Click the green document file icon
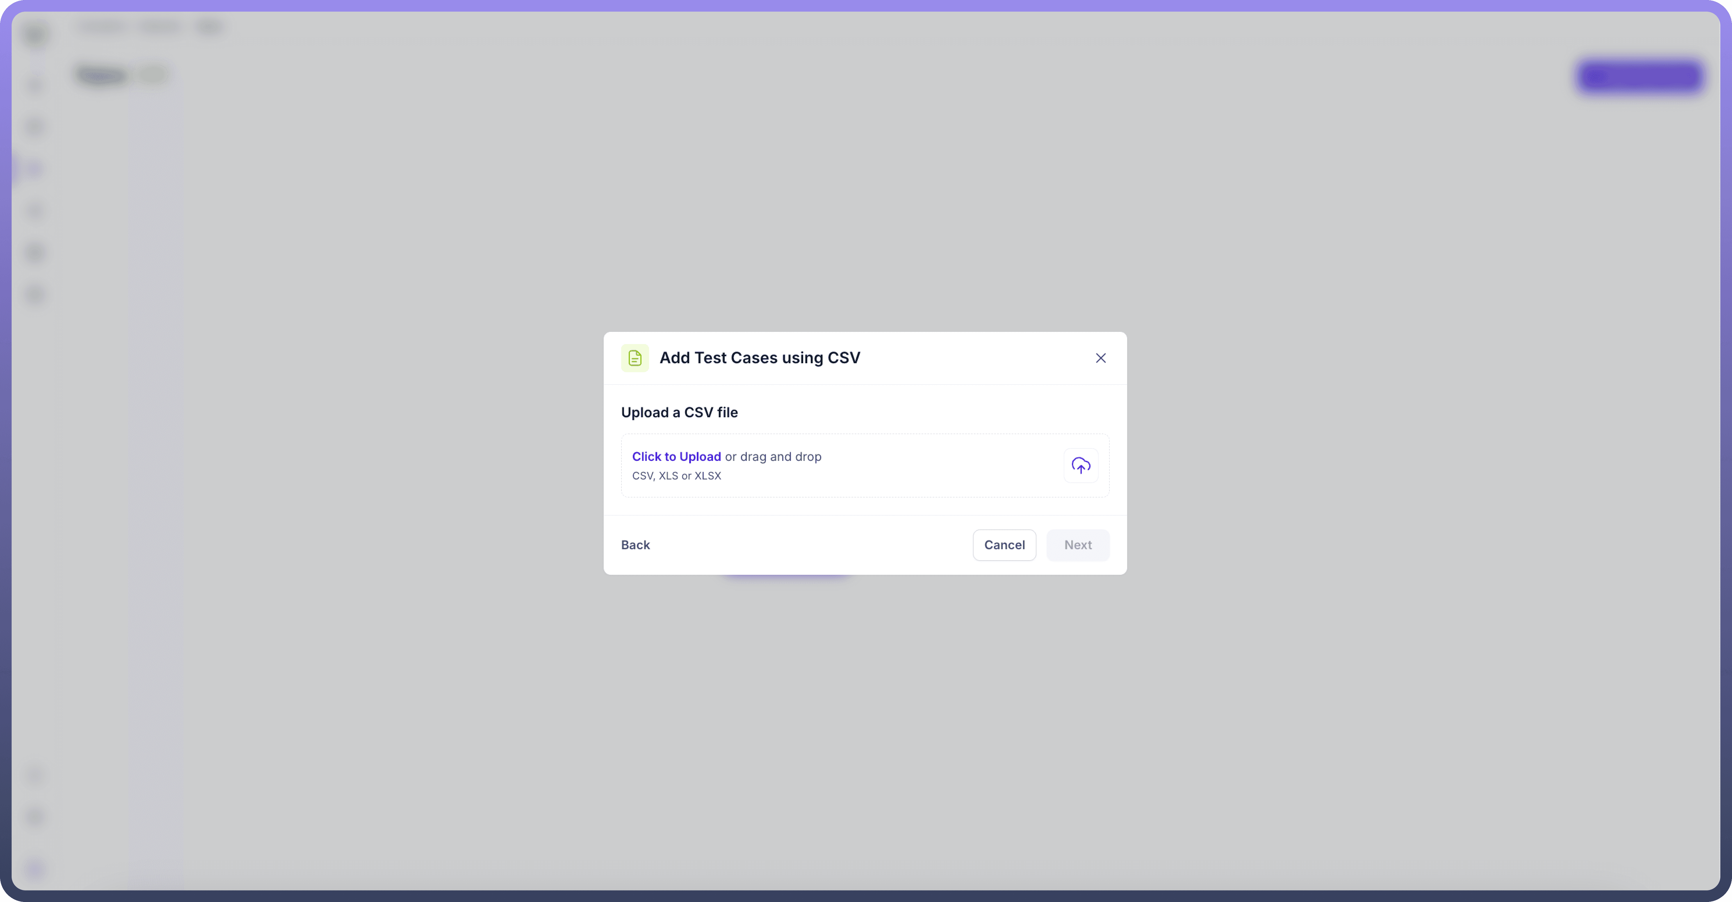This screenshot has width=1732, height=902. (x=635, y=357)
